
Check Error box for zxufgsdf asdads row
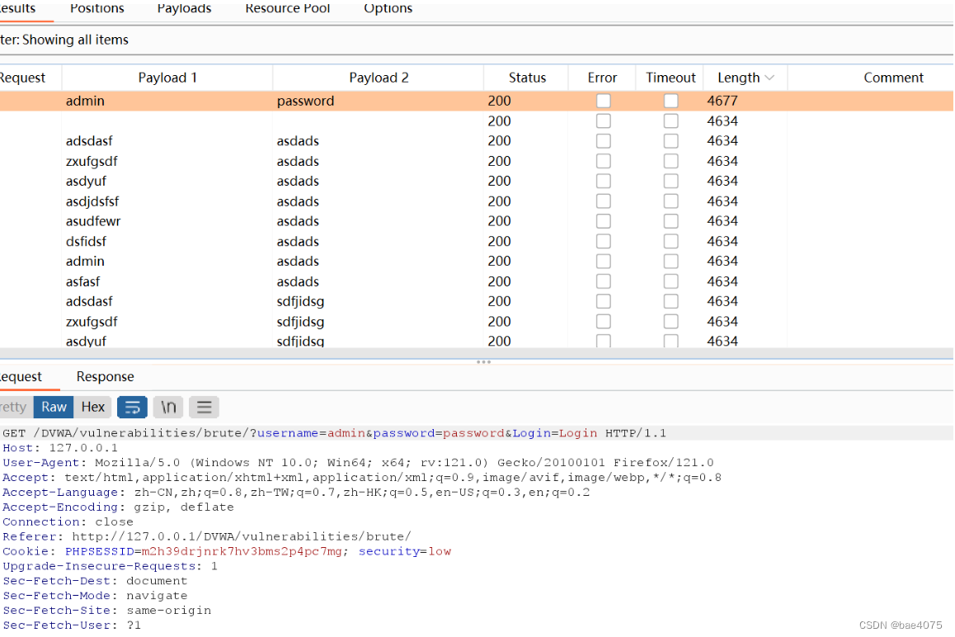603,162
